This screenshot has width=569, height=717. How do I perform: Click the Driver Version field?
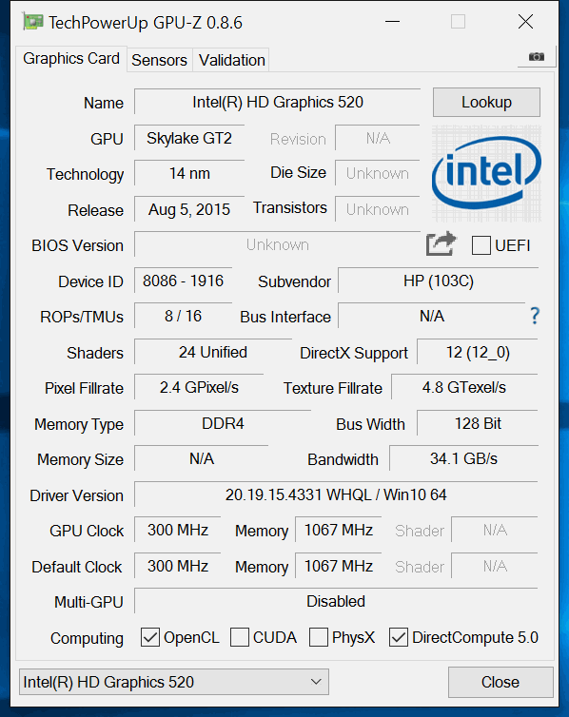(x=336, y=494)
